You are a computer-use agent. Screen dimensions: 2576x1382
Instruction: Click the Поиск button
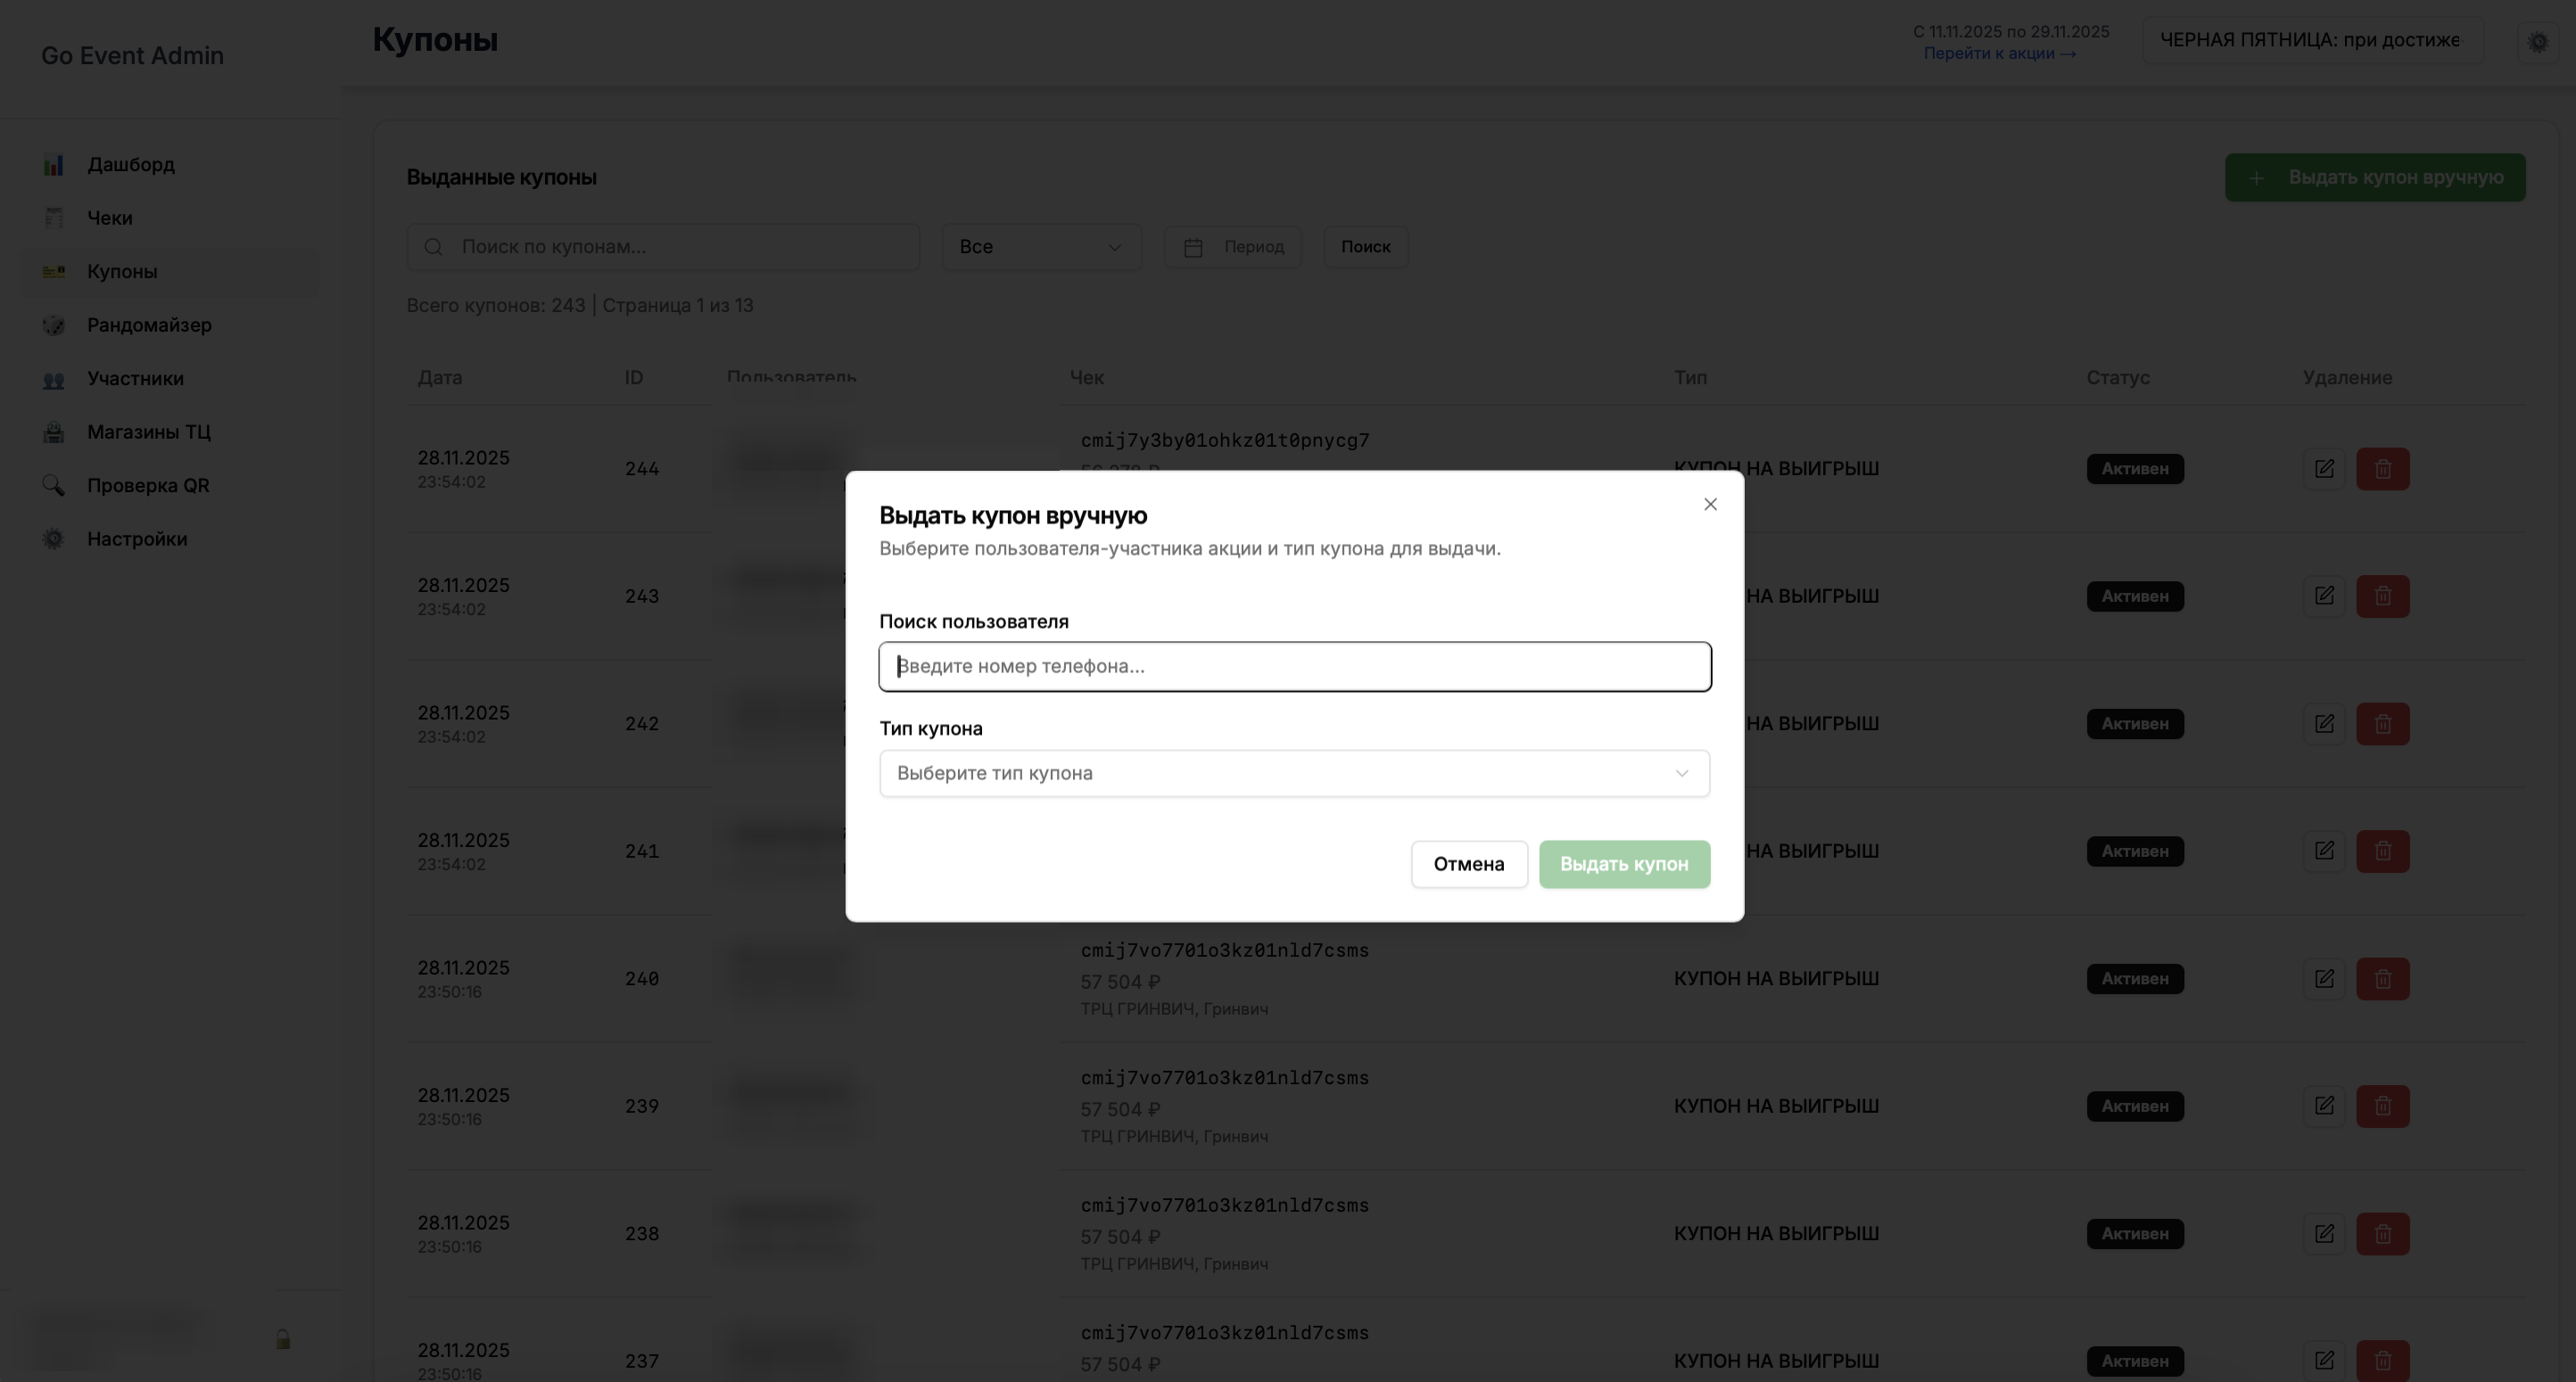[x=1366, y=247]
